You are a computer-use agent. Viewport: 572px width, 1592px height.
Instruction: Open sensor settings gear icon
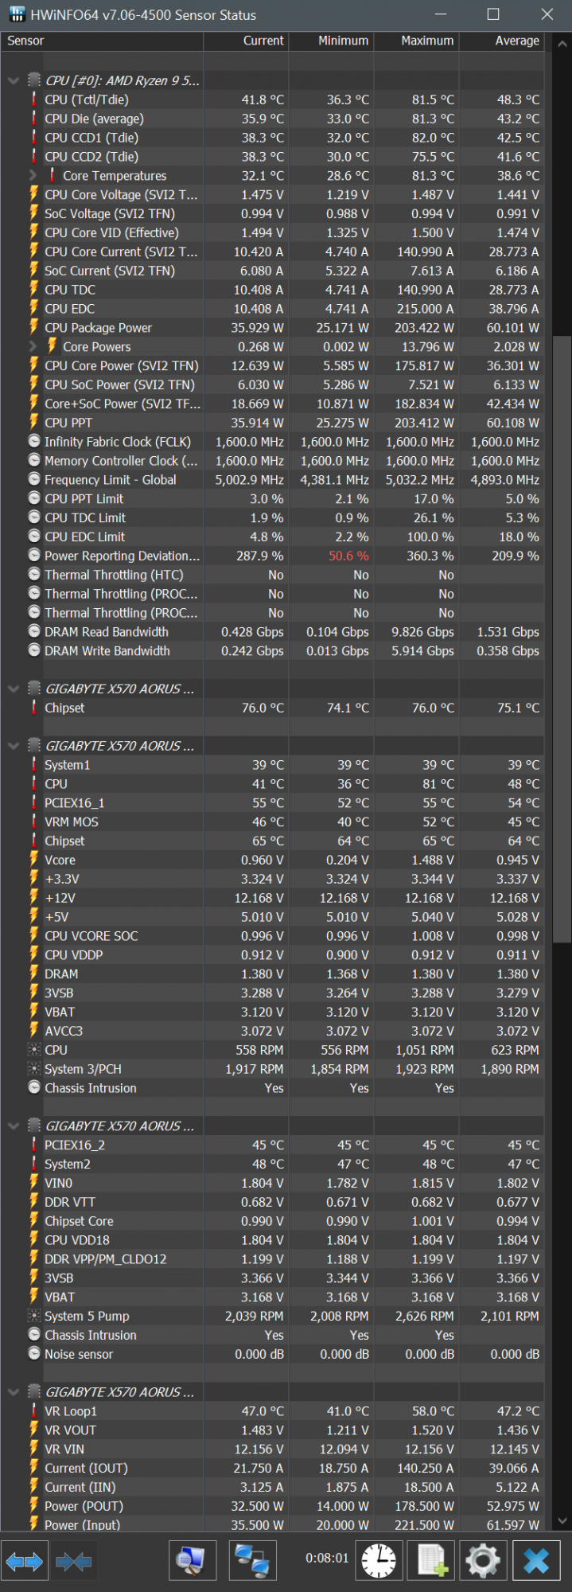(483, 1561)
